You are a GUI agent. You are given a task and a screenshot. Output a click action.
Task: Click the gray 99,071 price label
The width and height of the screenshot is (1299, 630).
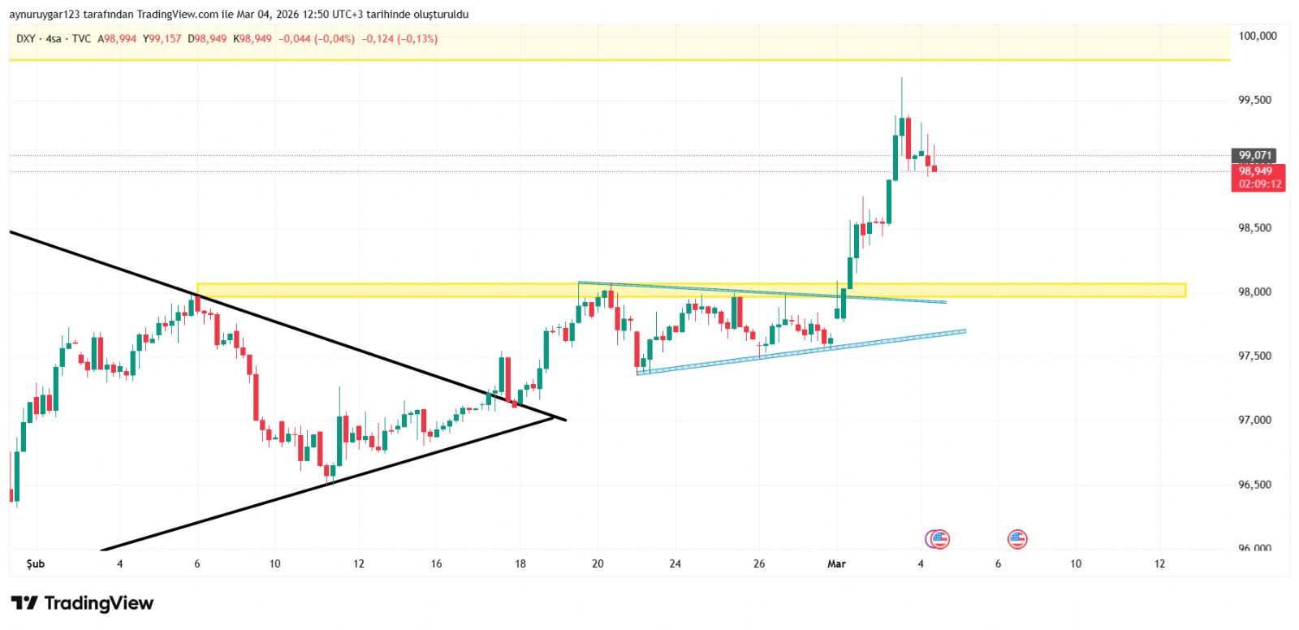click(1255, 155)
